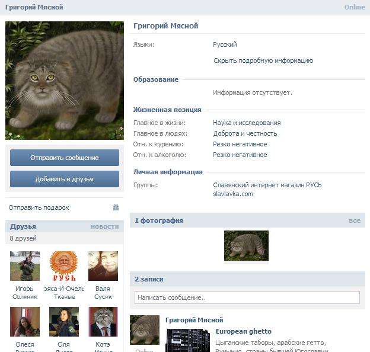Screen dimensions: 370x352
Task: Open friend Игорь Соляник avatar
Action: click(x=25, y=266)
